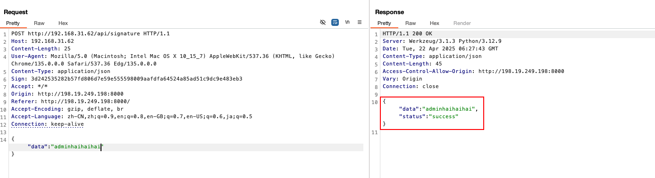655x178 pixels.
Task: Open the Response Render tab
Action: point(462,23)
